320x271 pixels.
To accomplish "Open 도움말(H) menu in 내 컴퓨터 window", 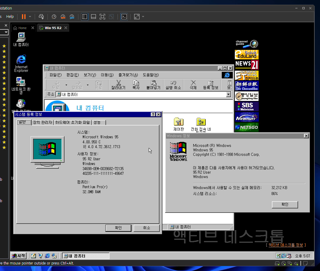I will coord(151,75).
